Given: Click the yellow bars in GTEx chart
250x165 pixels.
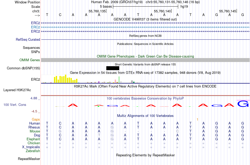Looking at the screenshot, I should (66, 79).
